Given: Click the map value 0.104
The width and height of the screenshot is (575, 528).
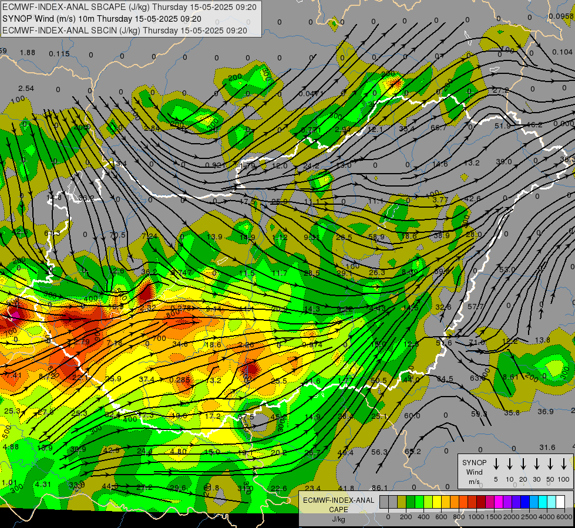Looking at the screenshot, I should (x=562, y=52).
